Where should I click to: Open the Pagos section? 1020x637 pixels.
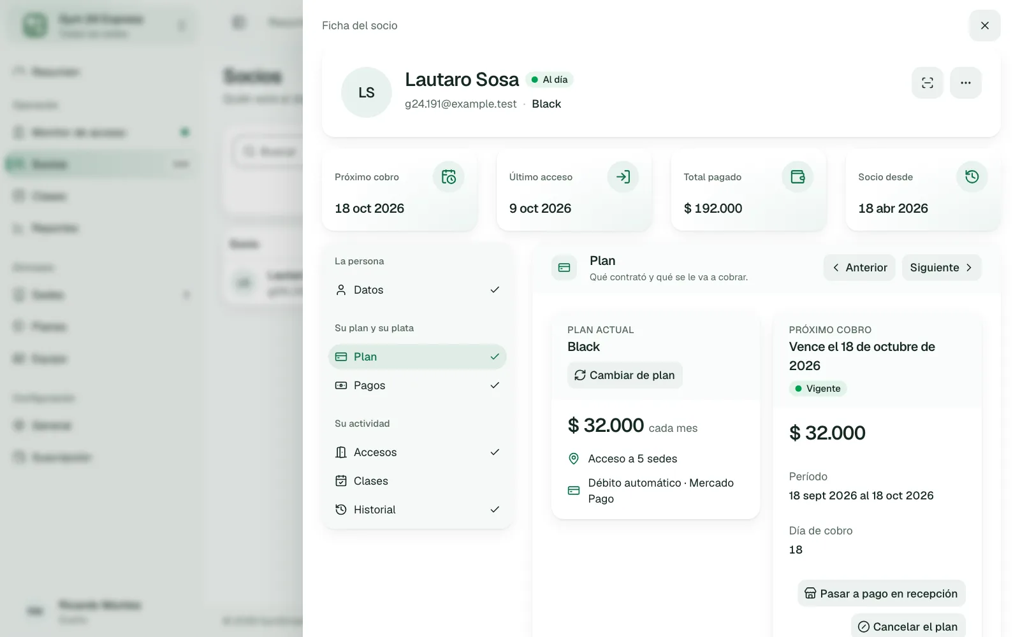[417, 385]
